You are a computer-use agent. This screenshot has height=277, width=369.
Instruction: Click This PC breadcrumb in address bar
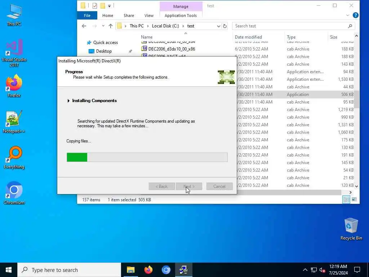tap(137, 26)
